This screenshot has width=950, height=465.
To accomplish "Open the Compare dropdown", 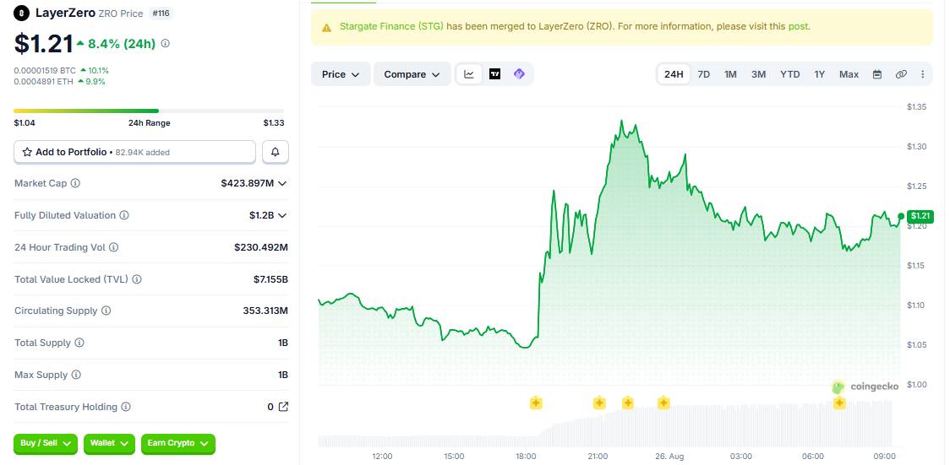I will coord(412,74).
